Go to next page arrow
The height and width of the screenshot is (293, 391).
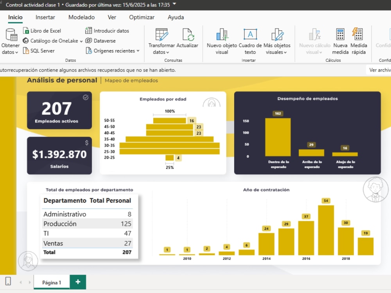click(30, 282)
